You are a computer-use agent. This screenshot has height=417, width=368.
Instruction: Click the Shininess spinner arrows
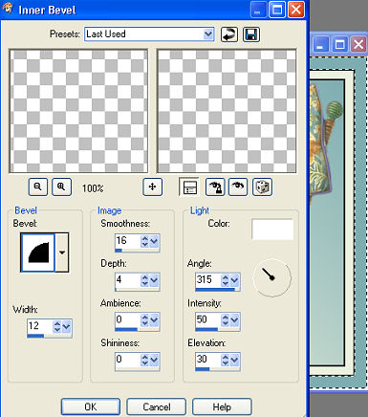click(x=145, y=360)
